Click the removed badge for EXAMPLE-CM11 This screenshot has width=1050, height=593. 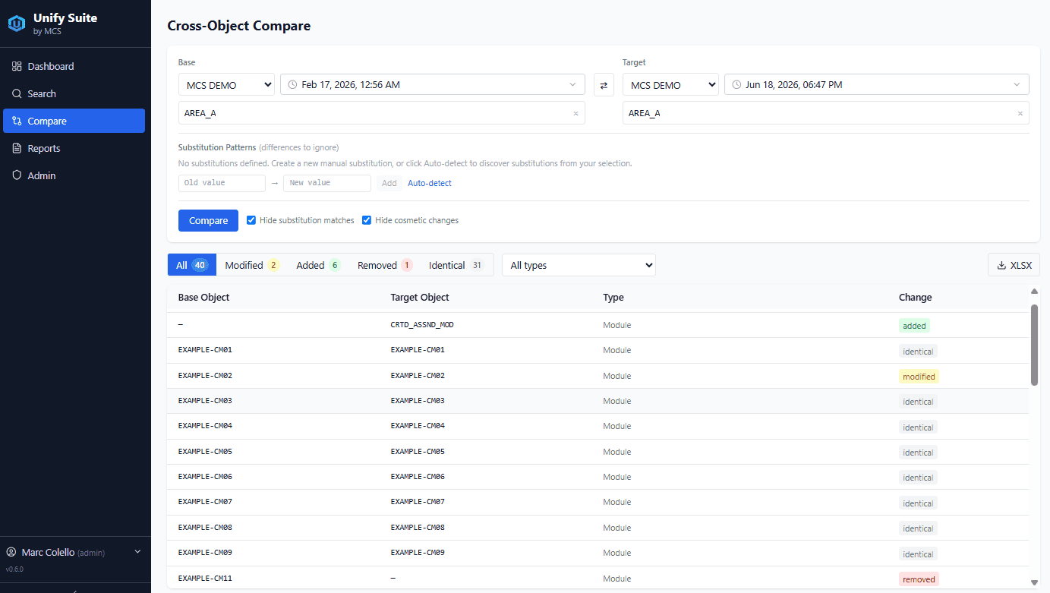click(919, 579)
